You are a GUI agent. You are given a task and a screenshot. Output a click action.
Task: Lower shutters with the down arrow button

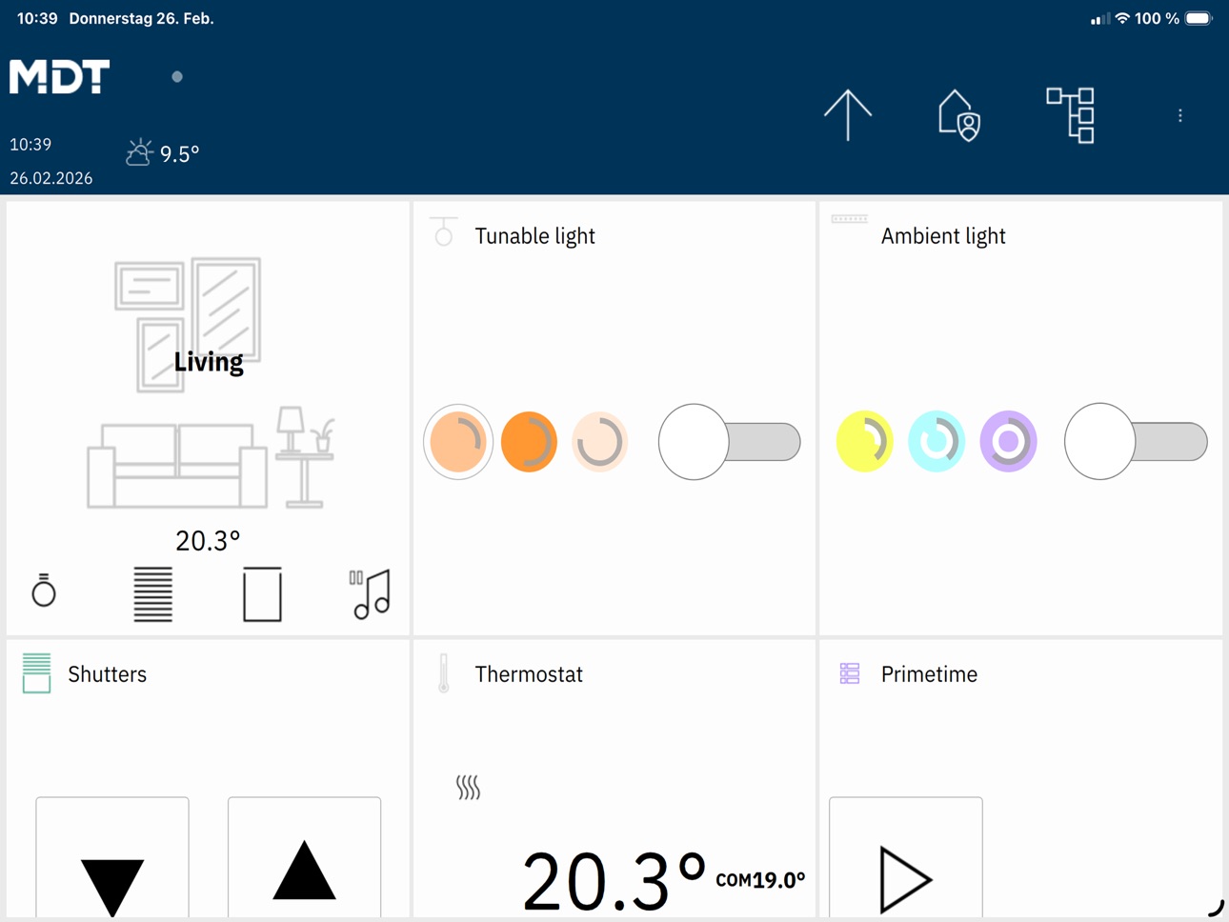point(112,857)
